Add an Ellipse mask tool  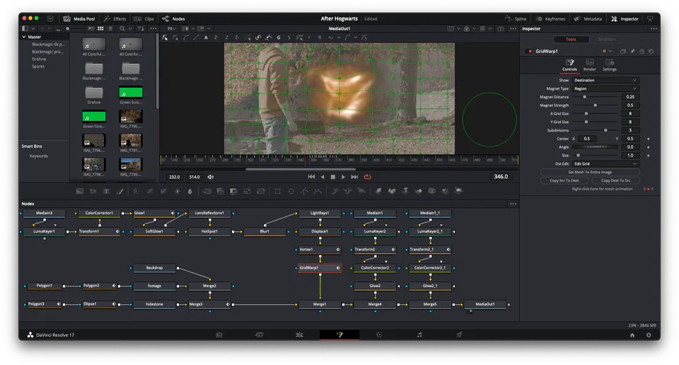(x=291, y=191)
